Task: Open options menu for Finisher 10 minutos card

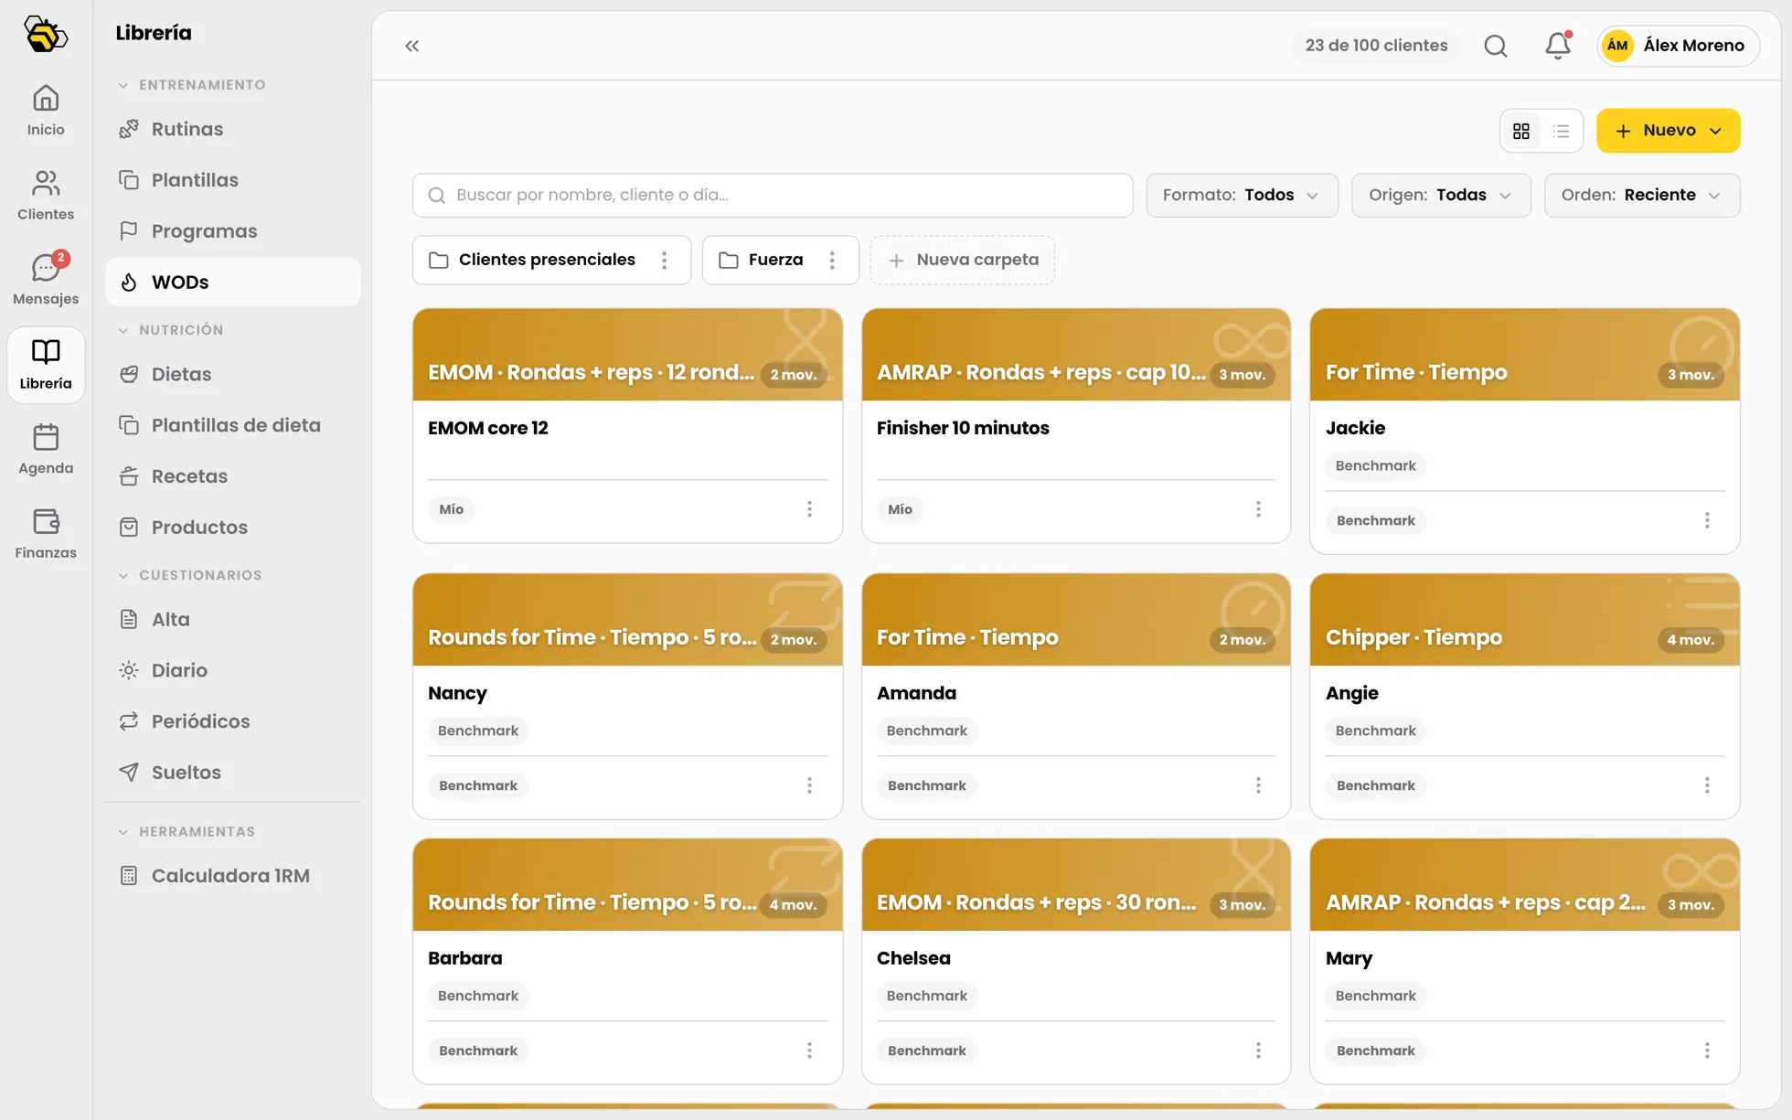Action: point(1258,509)
